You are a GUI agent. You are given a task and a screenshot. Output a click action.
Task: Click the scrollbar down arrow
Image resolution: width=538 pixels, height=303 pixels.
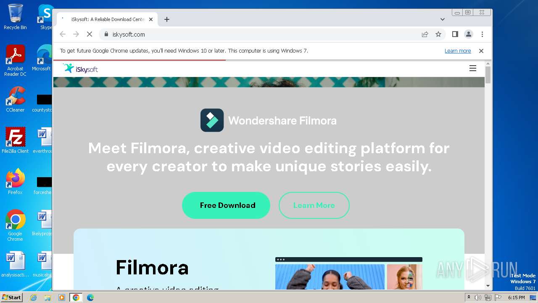point(488,286)
